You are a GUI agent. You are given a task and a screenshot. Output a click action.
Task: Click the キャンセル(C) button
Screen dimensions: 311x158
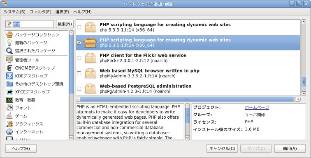point(222,149)
